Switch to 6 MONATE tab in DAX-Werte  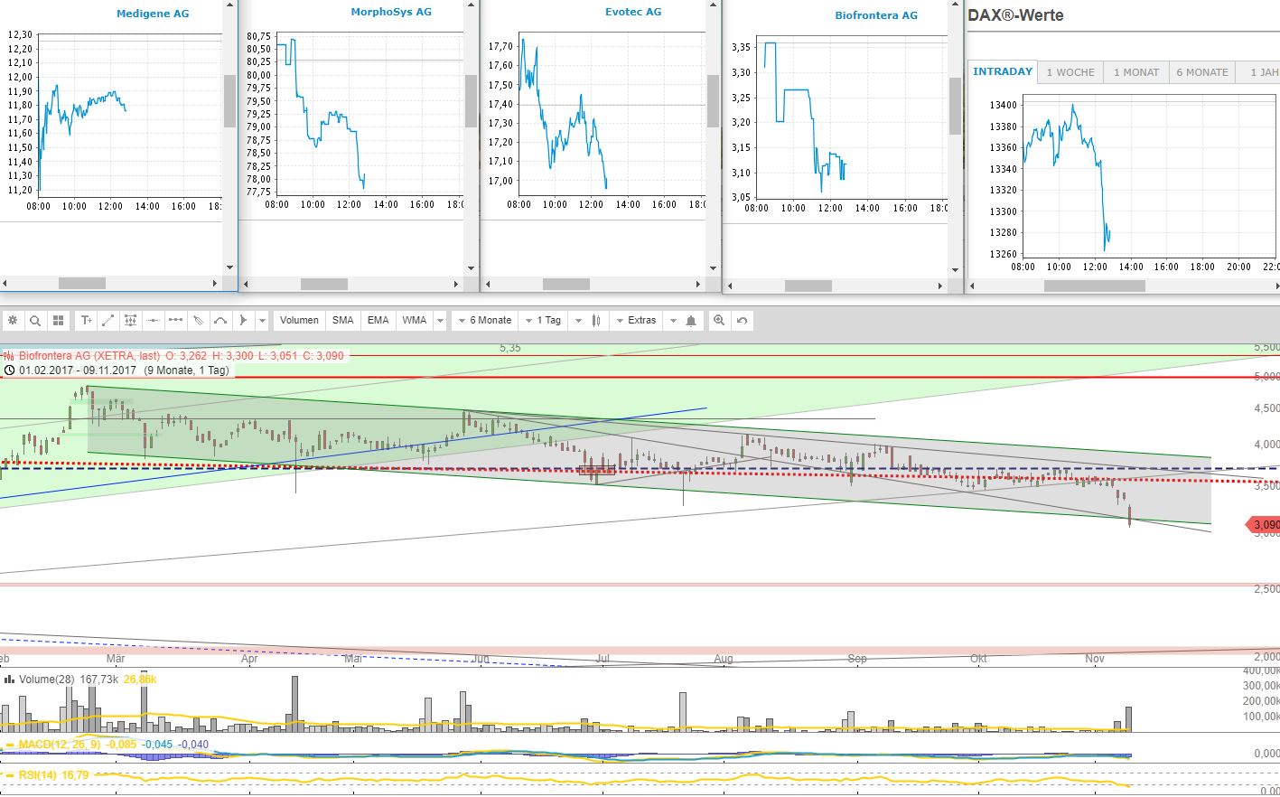point(1202,72)
